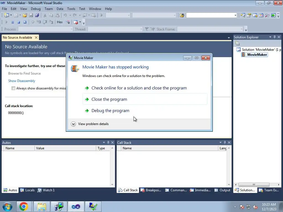Image resolution: width=283 pixels, height=212 pixels.
Task: Click the Pause (Break All) debug icon
Action: click(x=12, y=22)
